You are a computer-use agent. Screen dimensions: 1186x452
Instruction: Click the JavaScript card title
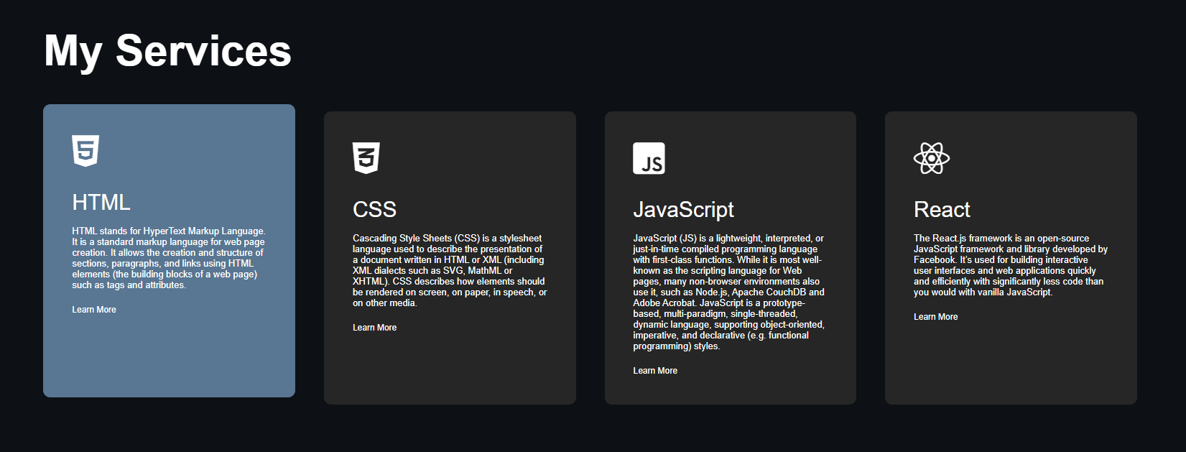[x=683, y=210]
